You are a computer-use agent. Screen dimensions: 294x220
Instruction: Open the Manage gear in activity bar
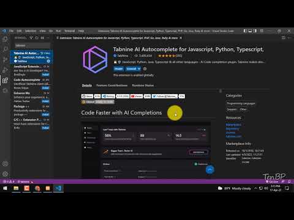[5, 174]
